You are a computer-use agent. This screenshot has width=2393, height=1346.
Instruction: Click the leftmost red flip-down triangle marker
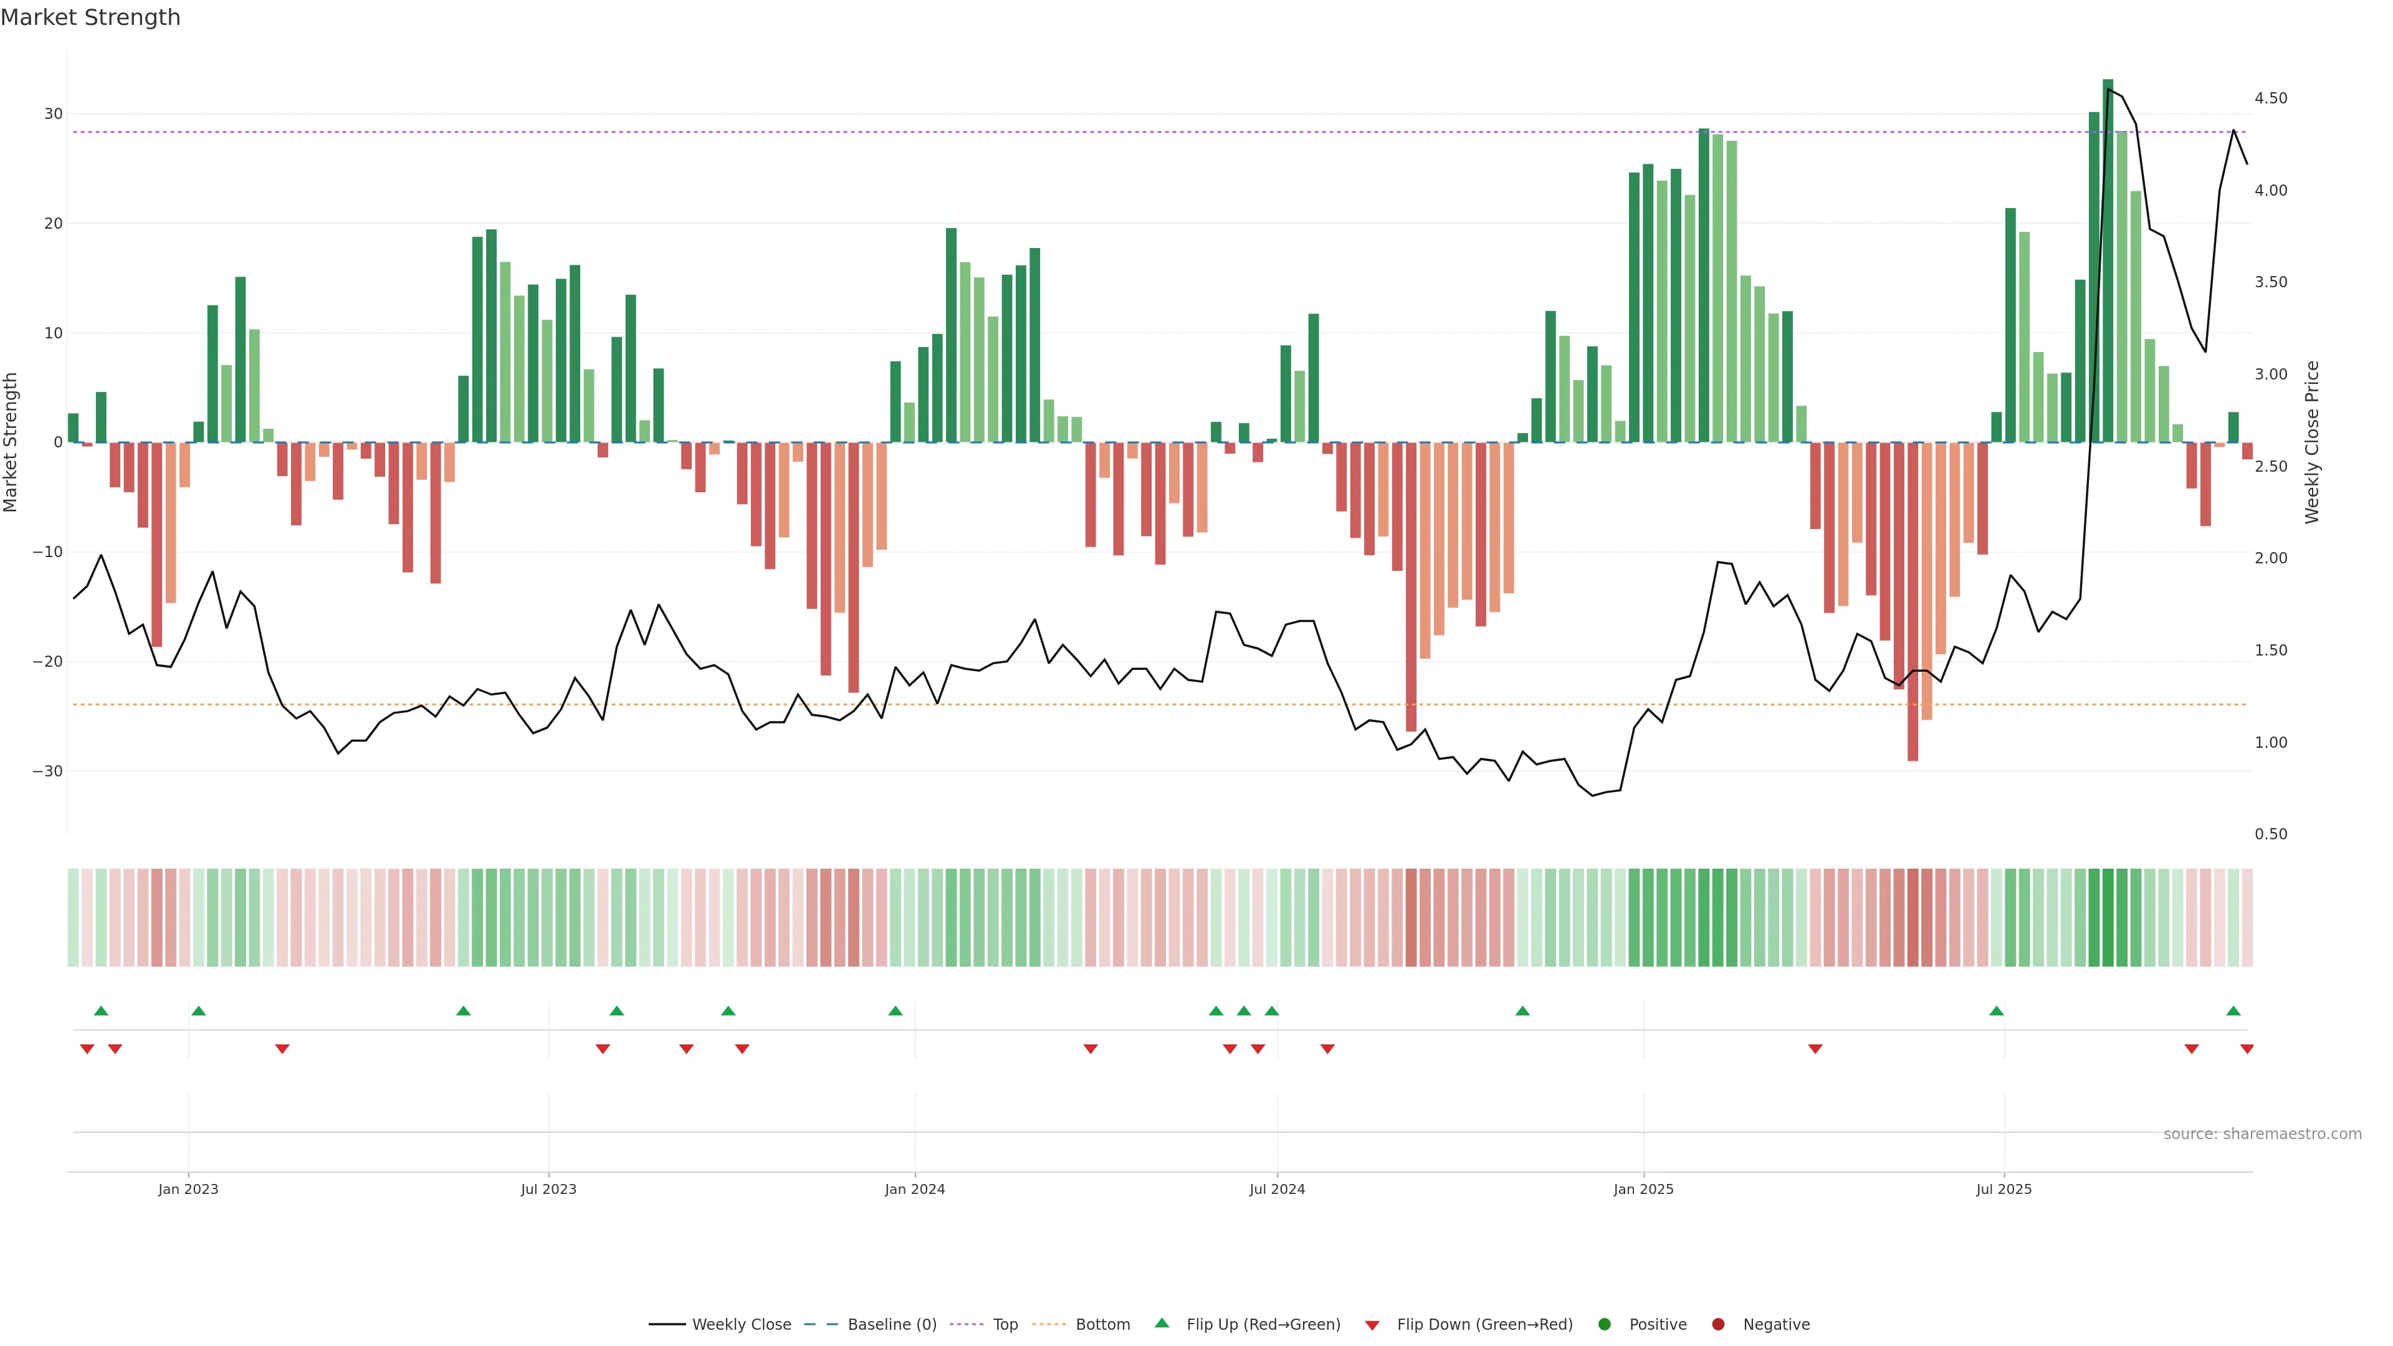click(x=87, y=1049)
